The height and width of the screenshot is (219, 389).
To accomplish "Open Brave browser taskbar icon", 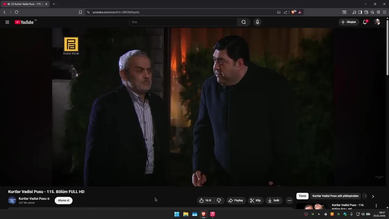I will pyautogui.click(x=204, y=214).
